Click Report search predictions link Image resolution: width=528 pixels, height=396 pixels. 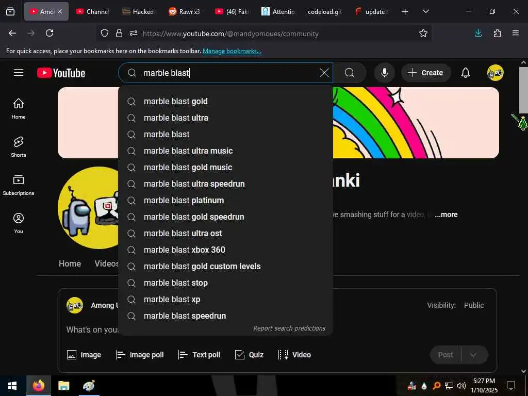(x=289, y=328)
